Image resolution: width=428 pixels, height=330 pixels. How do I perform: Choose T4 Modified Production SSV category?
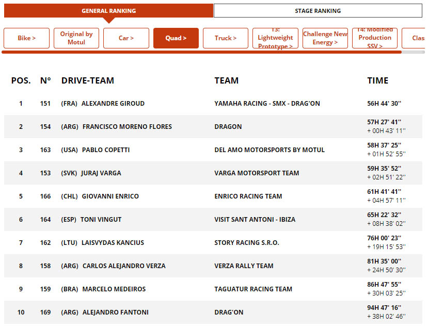[375, 38]
